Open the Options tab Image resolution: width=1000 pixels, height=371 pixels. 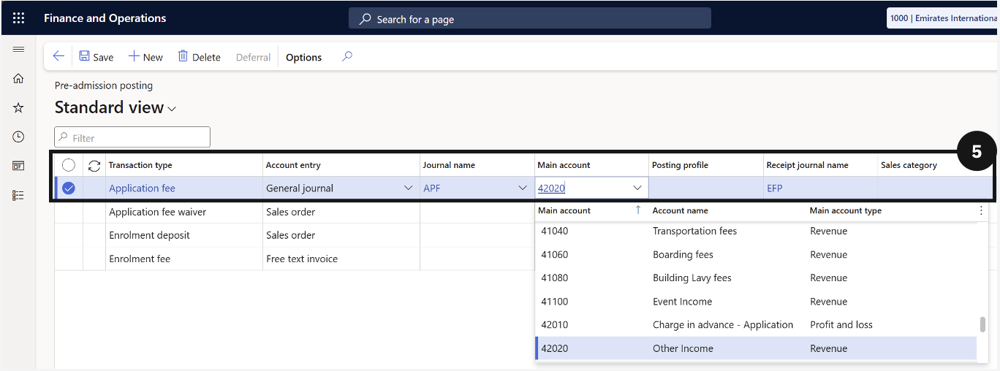(x=303, y=57)
